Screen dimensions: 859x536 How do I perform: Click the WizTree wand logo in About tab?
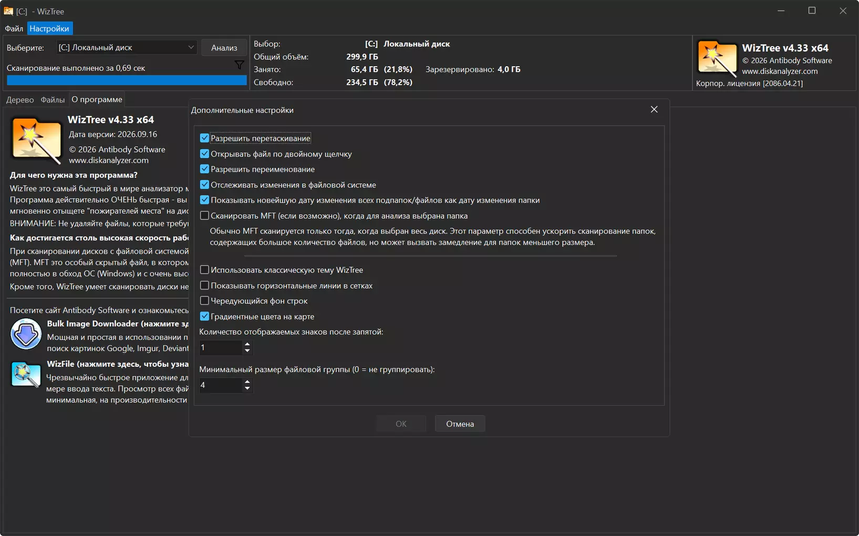[36, 140]
